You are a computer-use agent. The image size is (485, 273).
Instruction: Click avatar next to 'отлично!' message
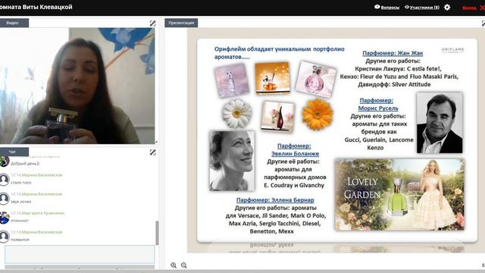coord(5,218)
